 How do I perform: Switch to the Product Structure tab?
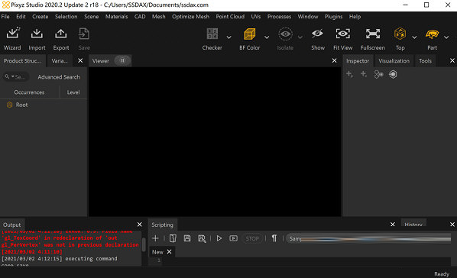[x=22, y=61]
